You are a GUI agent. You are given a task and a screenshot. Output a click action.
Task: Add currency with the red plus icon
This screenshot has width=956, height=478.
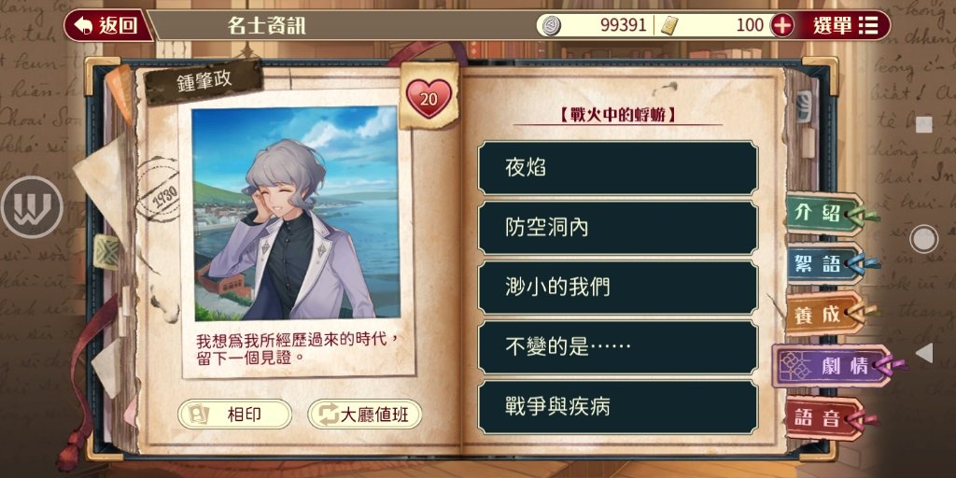[x=782, y=25]
